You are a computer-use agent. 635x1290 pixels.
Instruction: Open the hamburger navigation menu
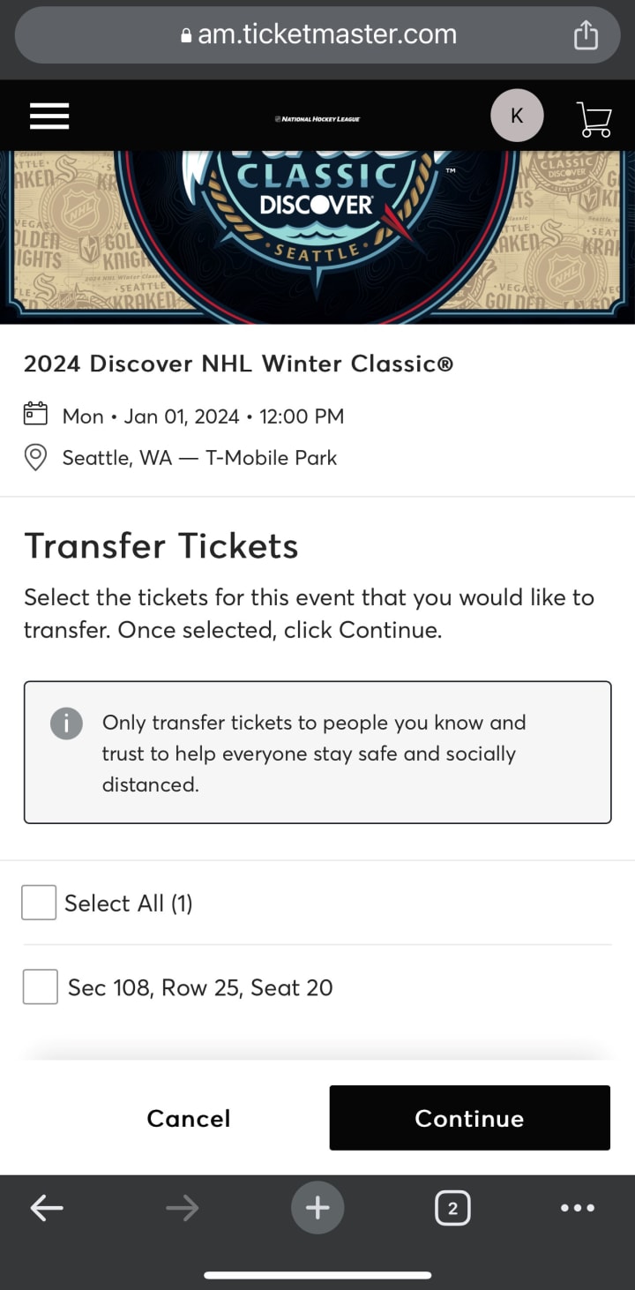click(49, 116)
